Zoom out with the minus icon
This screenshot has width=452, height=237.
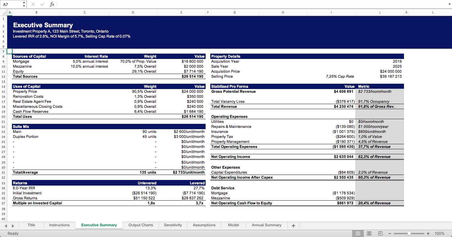click(390, 234)
